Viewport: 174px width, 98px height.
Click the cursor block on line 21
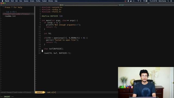coord(42,51)
